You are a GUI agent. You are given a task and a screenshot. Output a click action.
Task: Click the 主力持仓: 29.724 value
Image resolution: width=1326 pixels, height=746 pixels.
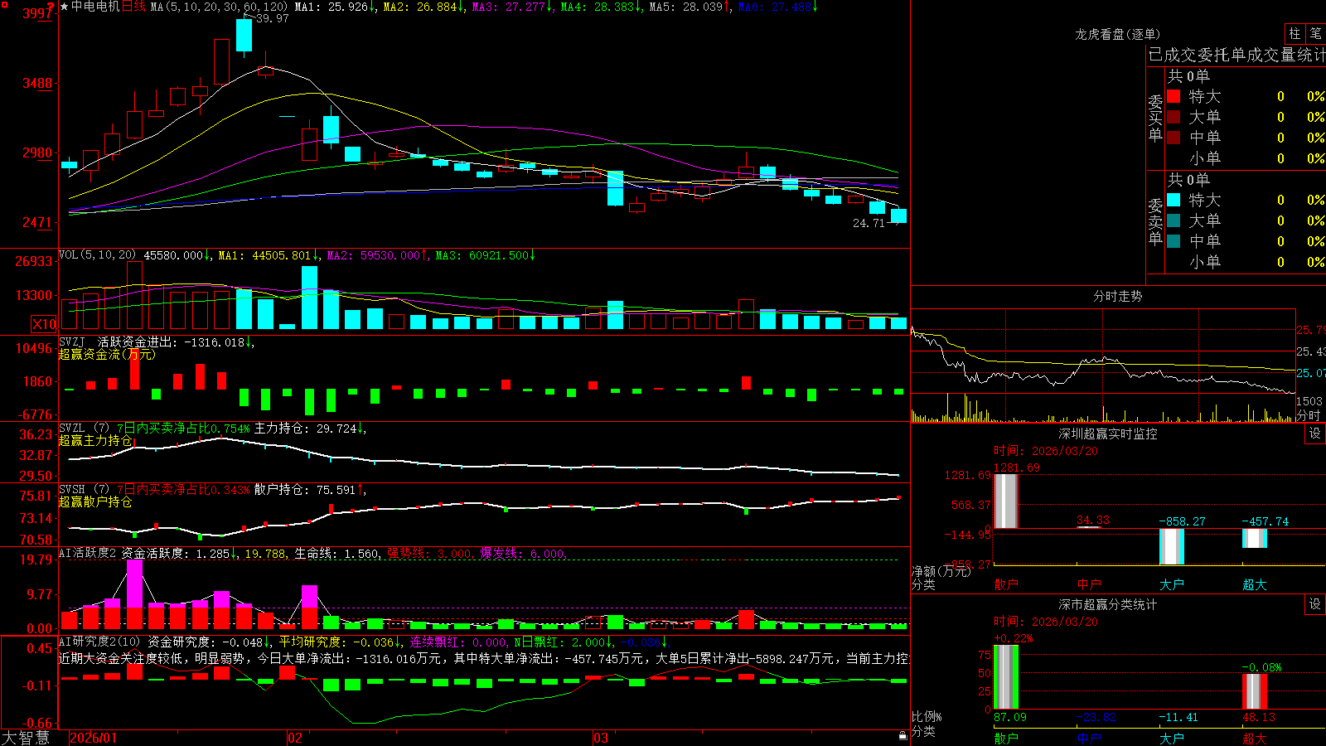[305, 429]
